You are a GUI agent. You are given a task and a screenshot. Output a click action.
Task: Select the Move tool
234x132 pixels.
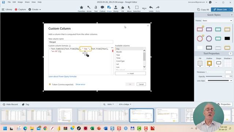tap(129, 9)
